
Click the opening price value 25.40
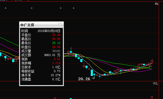click(56, 35)
